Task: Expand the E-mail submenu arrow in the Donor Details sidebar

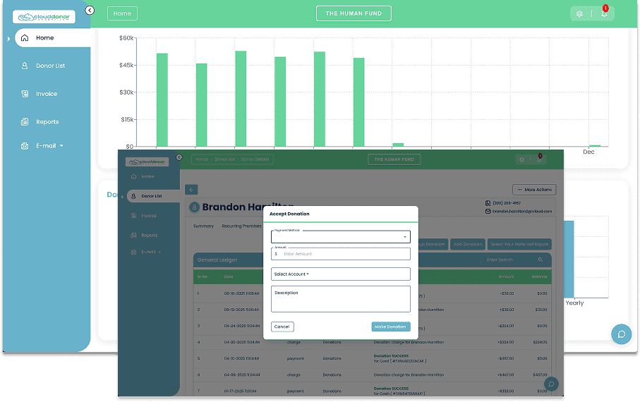Action: [159, 252]
